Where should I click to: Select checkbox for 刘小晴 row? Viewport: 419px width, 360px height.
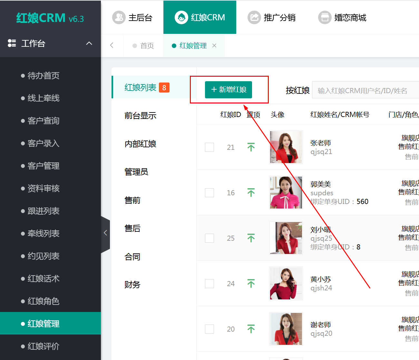click(x=209, y=238)
